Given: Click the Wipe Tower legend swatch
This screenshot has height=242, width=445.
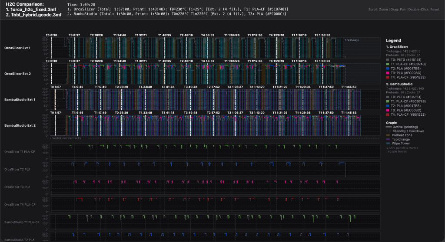Looking at the screenshot, I should pos(388,144).
